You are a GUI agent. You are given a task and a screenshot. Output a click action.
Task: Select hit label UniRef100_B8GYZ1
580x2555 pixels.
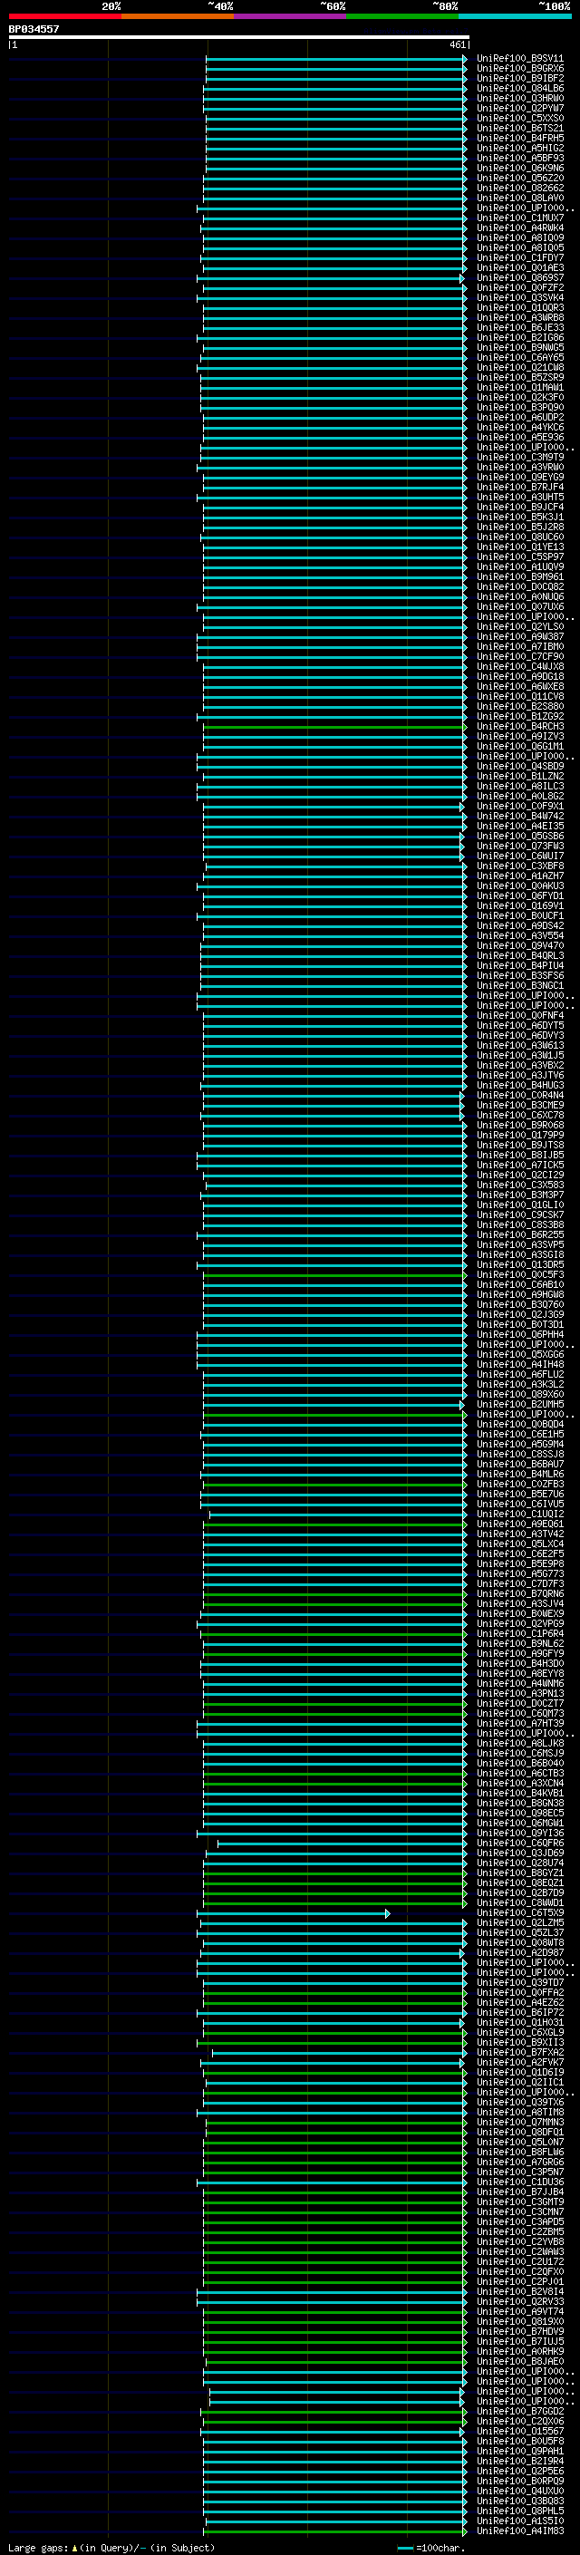click(519, 1873)
